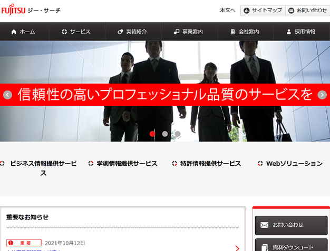Image resolution: width=330 pixels, height=251 pixels.
Task: Open the 事業案内 menu
Action: [x=189, y=32]
